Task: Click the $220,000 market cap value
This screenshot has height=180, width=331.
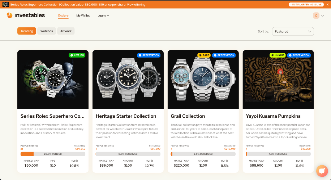Action: [x=181, y=166]
